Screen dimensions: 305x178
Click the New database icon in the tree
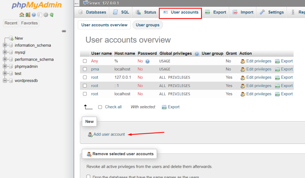pos(11,38)
